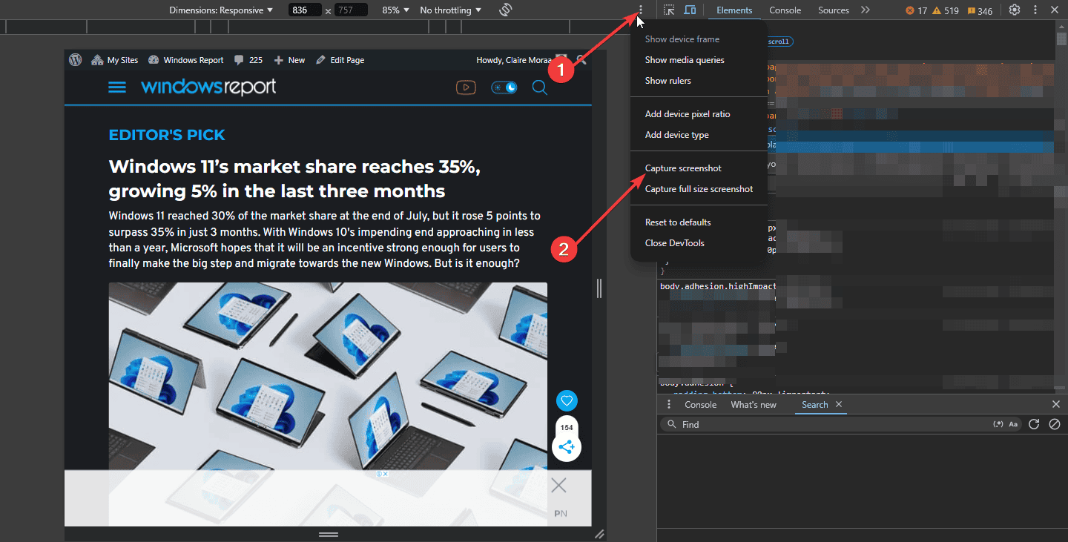Click the heart favorite icon on article
This screenshot has height=542, width=1068.
[567, 401]
